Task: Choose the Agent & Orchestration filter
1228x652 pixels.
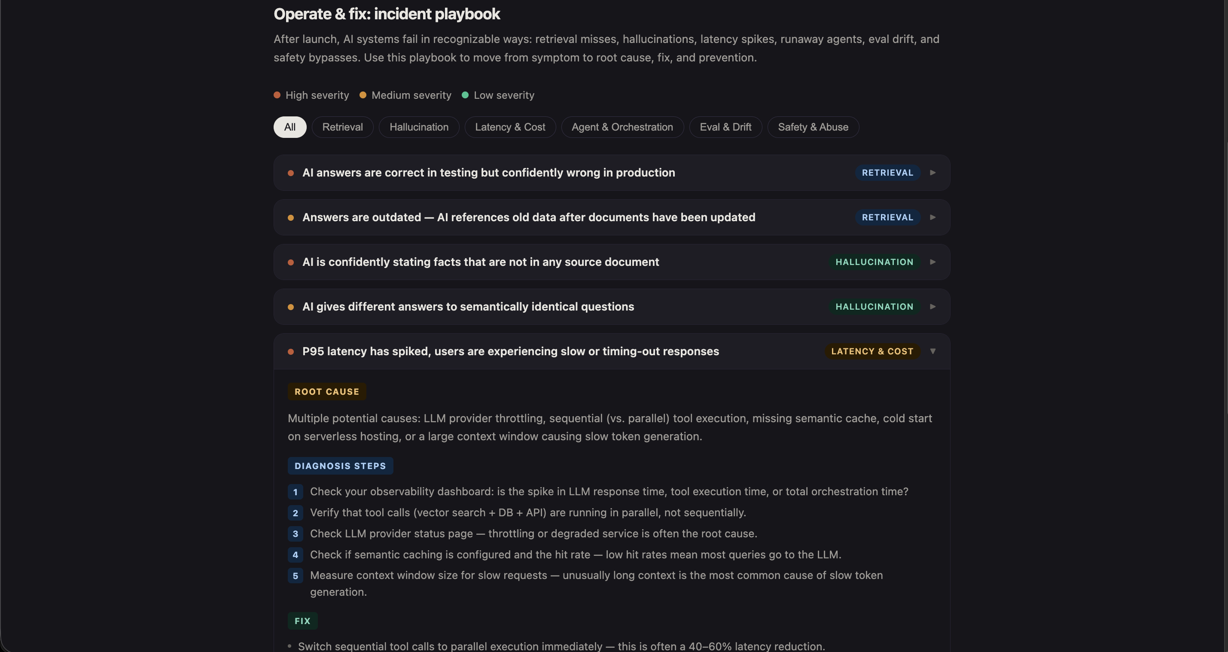Action: 622,127
